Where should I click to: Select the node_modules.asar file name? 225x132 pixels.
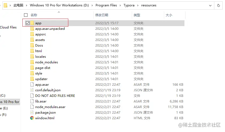point(50,107)
